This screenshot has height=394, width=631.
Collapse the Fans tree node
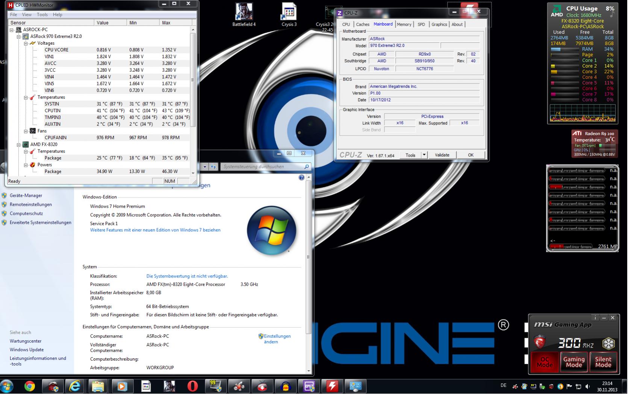(26, 131)
